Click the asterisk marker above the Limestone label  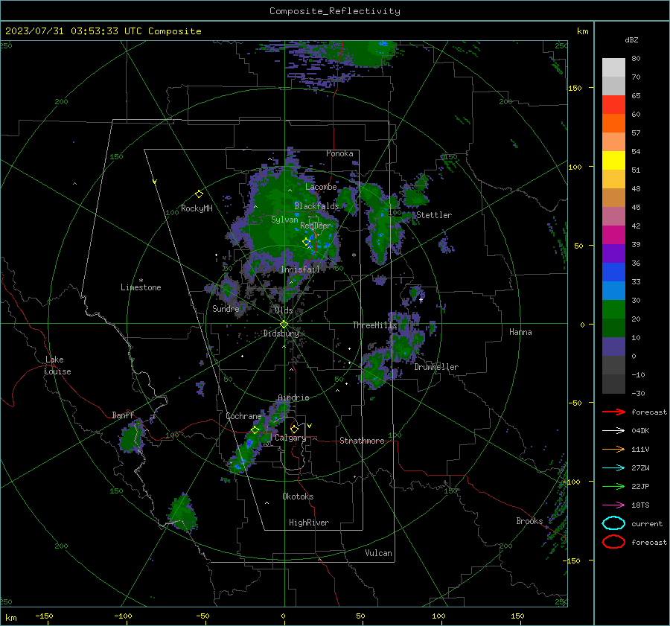point(141,281)
